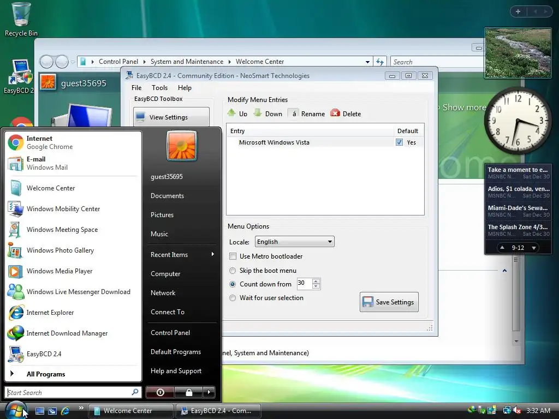
Task: Open address bar history dropdown
Action: click(x=367, y=62)
